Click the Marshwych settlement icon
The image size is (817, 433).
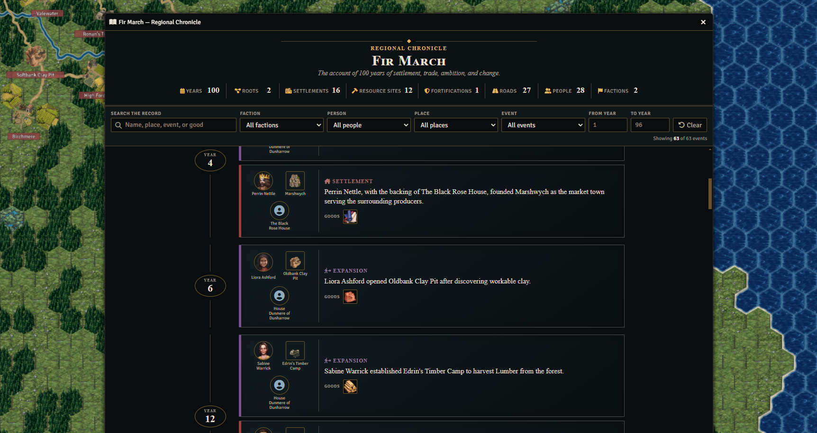point(295,181)
